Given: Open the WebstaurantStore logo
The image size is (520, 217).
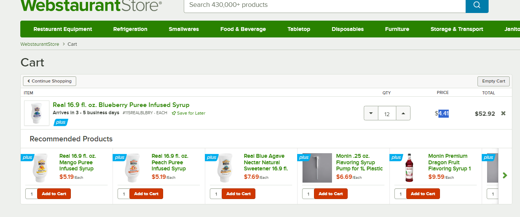Looking at the screenshot, I should pyautogui.click(x=91, y=5).
